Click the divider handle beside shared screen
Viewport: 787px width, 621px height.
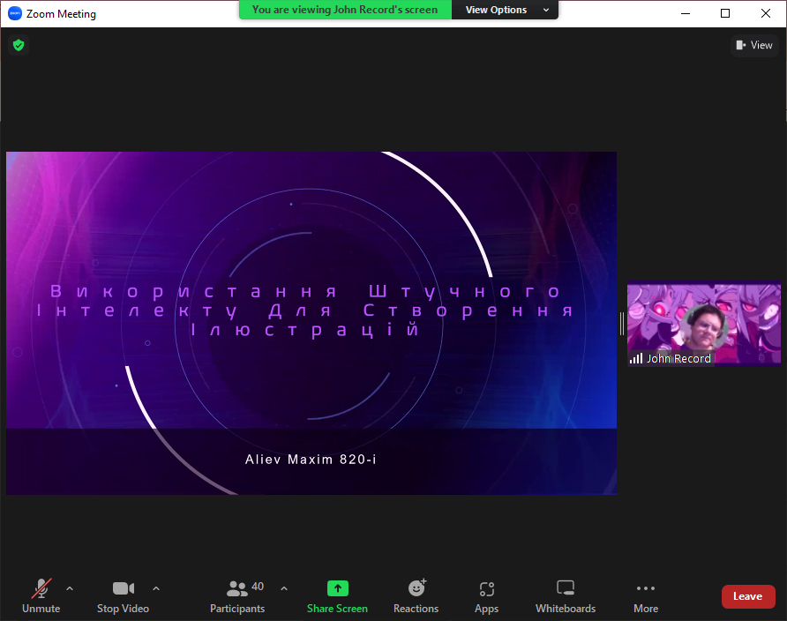point(622,324)
